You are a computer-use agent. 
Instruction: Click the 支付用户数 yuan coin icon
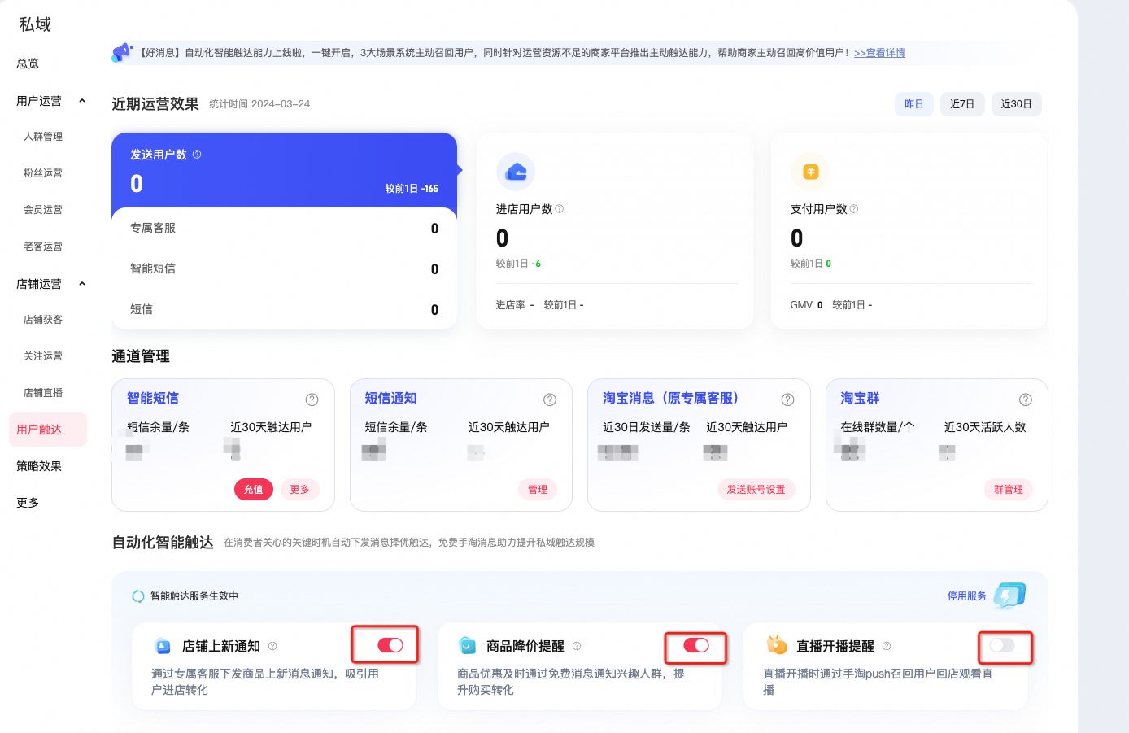[810, 172]
